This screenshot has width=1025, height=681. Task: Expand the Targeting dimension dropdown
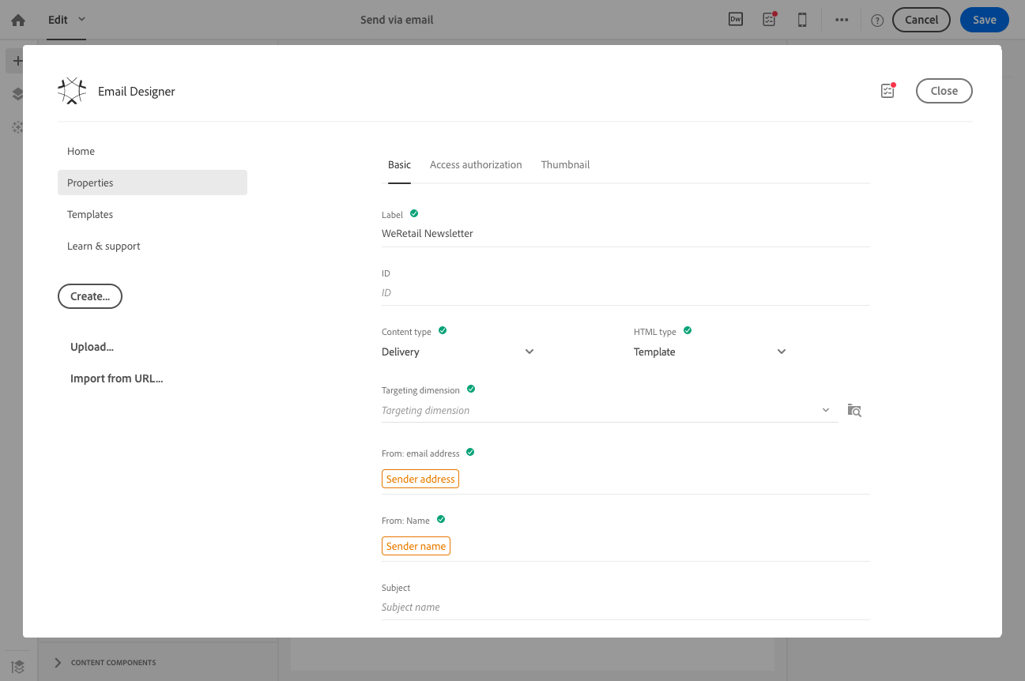(826, 410)
